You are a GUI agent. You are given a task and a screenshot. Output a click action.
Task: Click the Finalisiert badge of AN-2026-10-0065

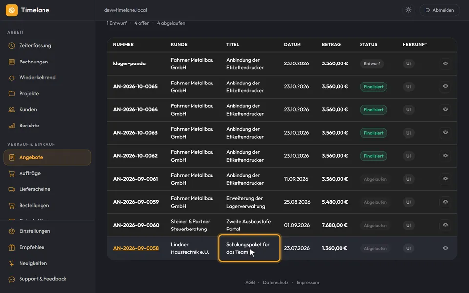pyautogui.click(x=373, y=87)
